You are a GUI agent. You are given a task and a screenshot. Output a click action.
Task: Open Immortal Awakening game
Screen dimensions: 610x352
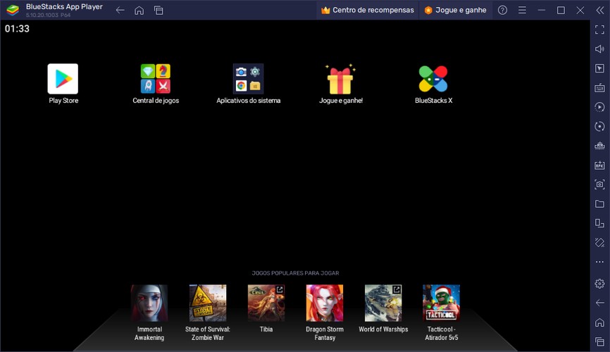coord(149,303)
